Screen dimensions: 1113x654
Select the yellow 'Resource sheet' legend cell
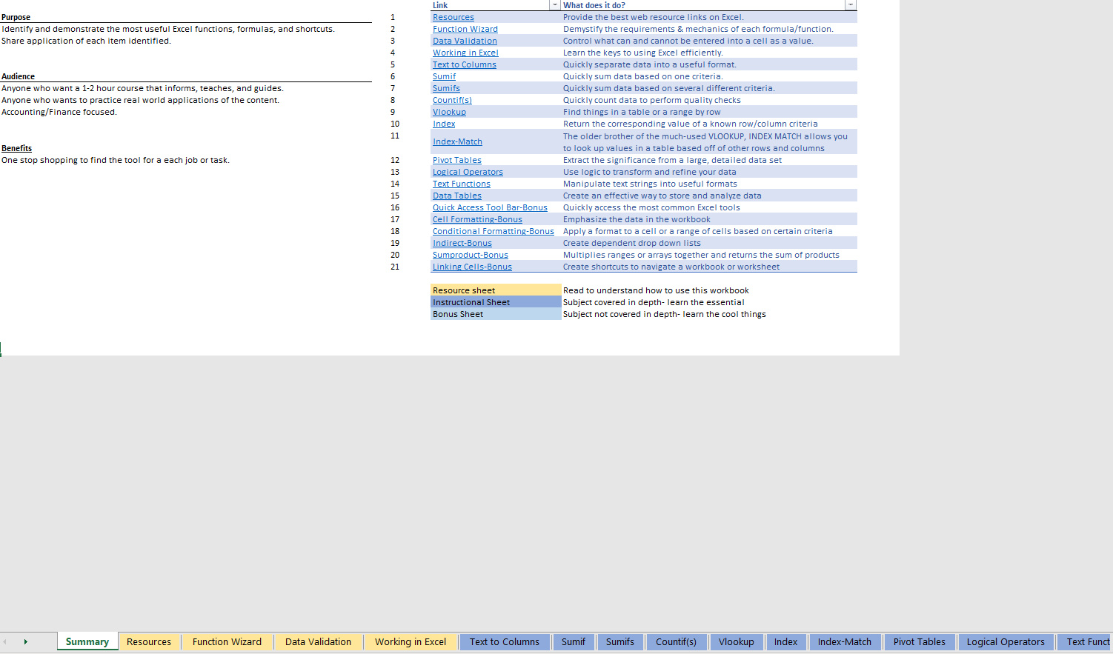click(x=496, y=290)
